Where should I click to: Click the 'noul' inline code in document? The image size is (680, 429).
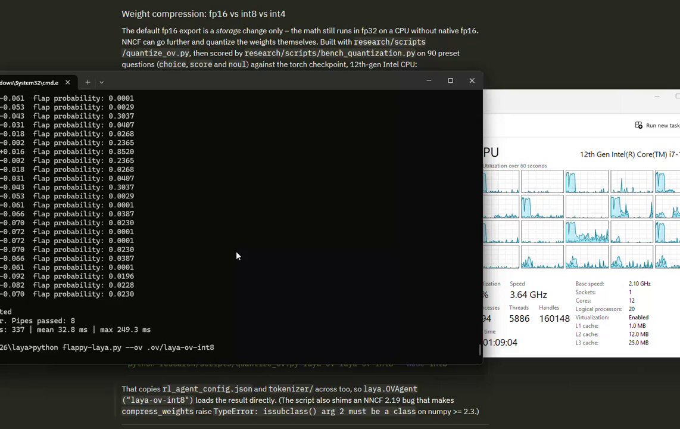[237, 64]
